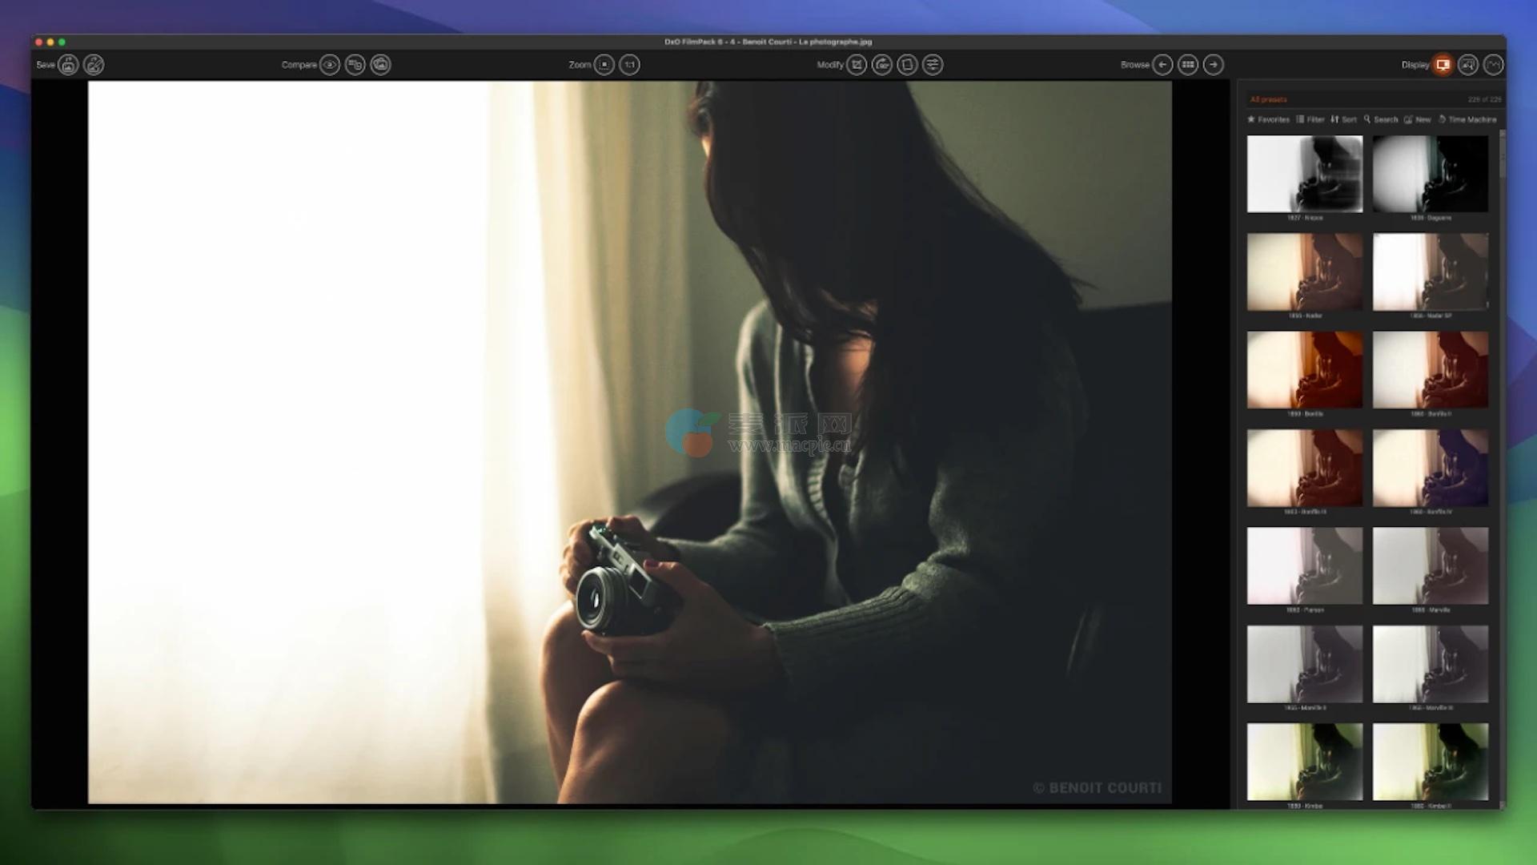Open Time Machine presets view
The image size is (1537, 865).
[1467, 119]
